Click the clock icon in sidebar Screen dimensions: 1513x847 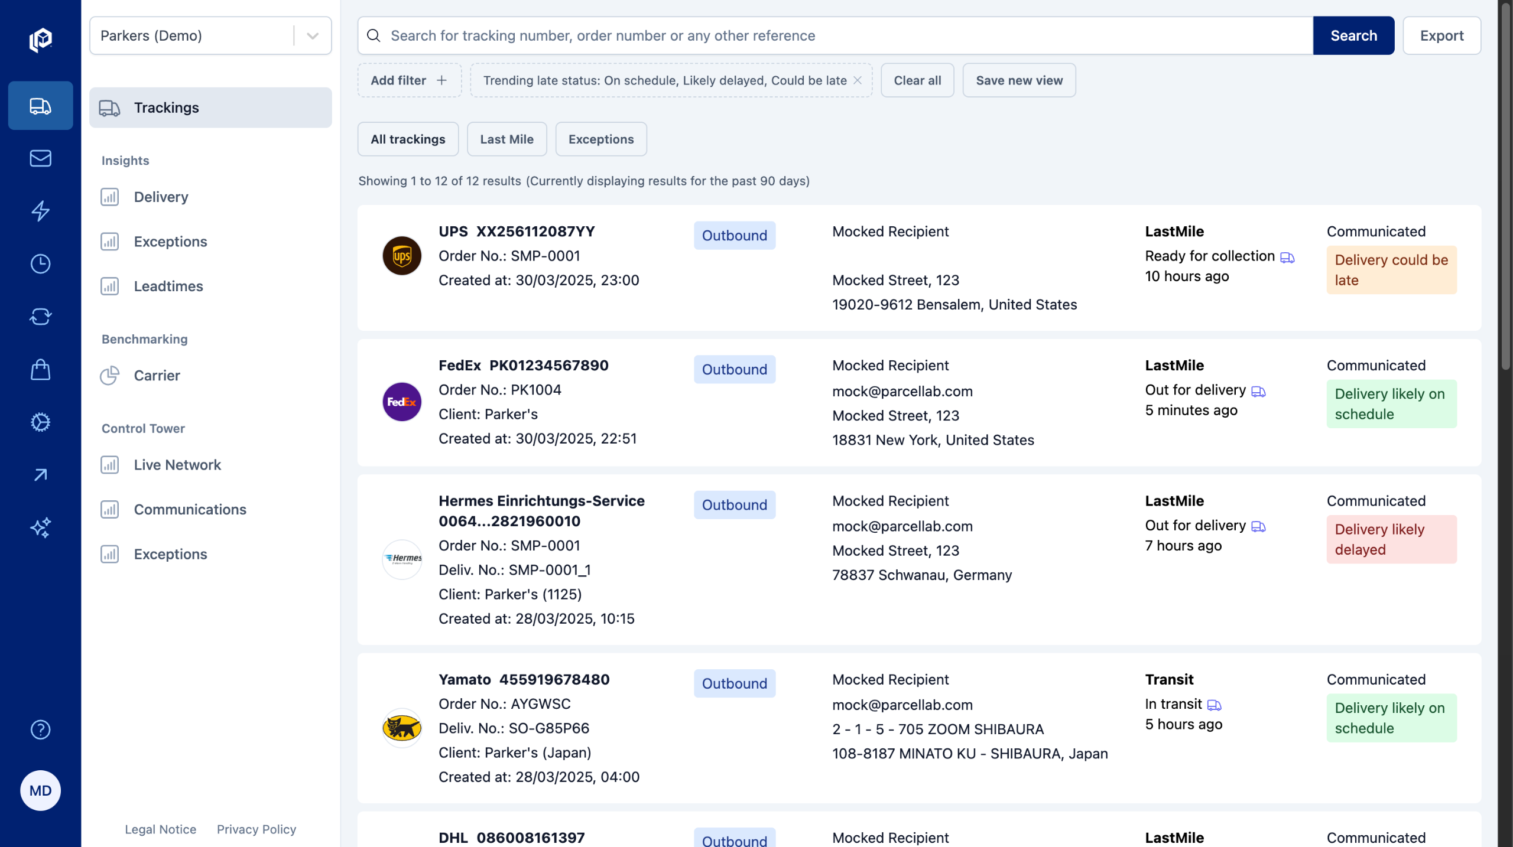coord(40,263)
